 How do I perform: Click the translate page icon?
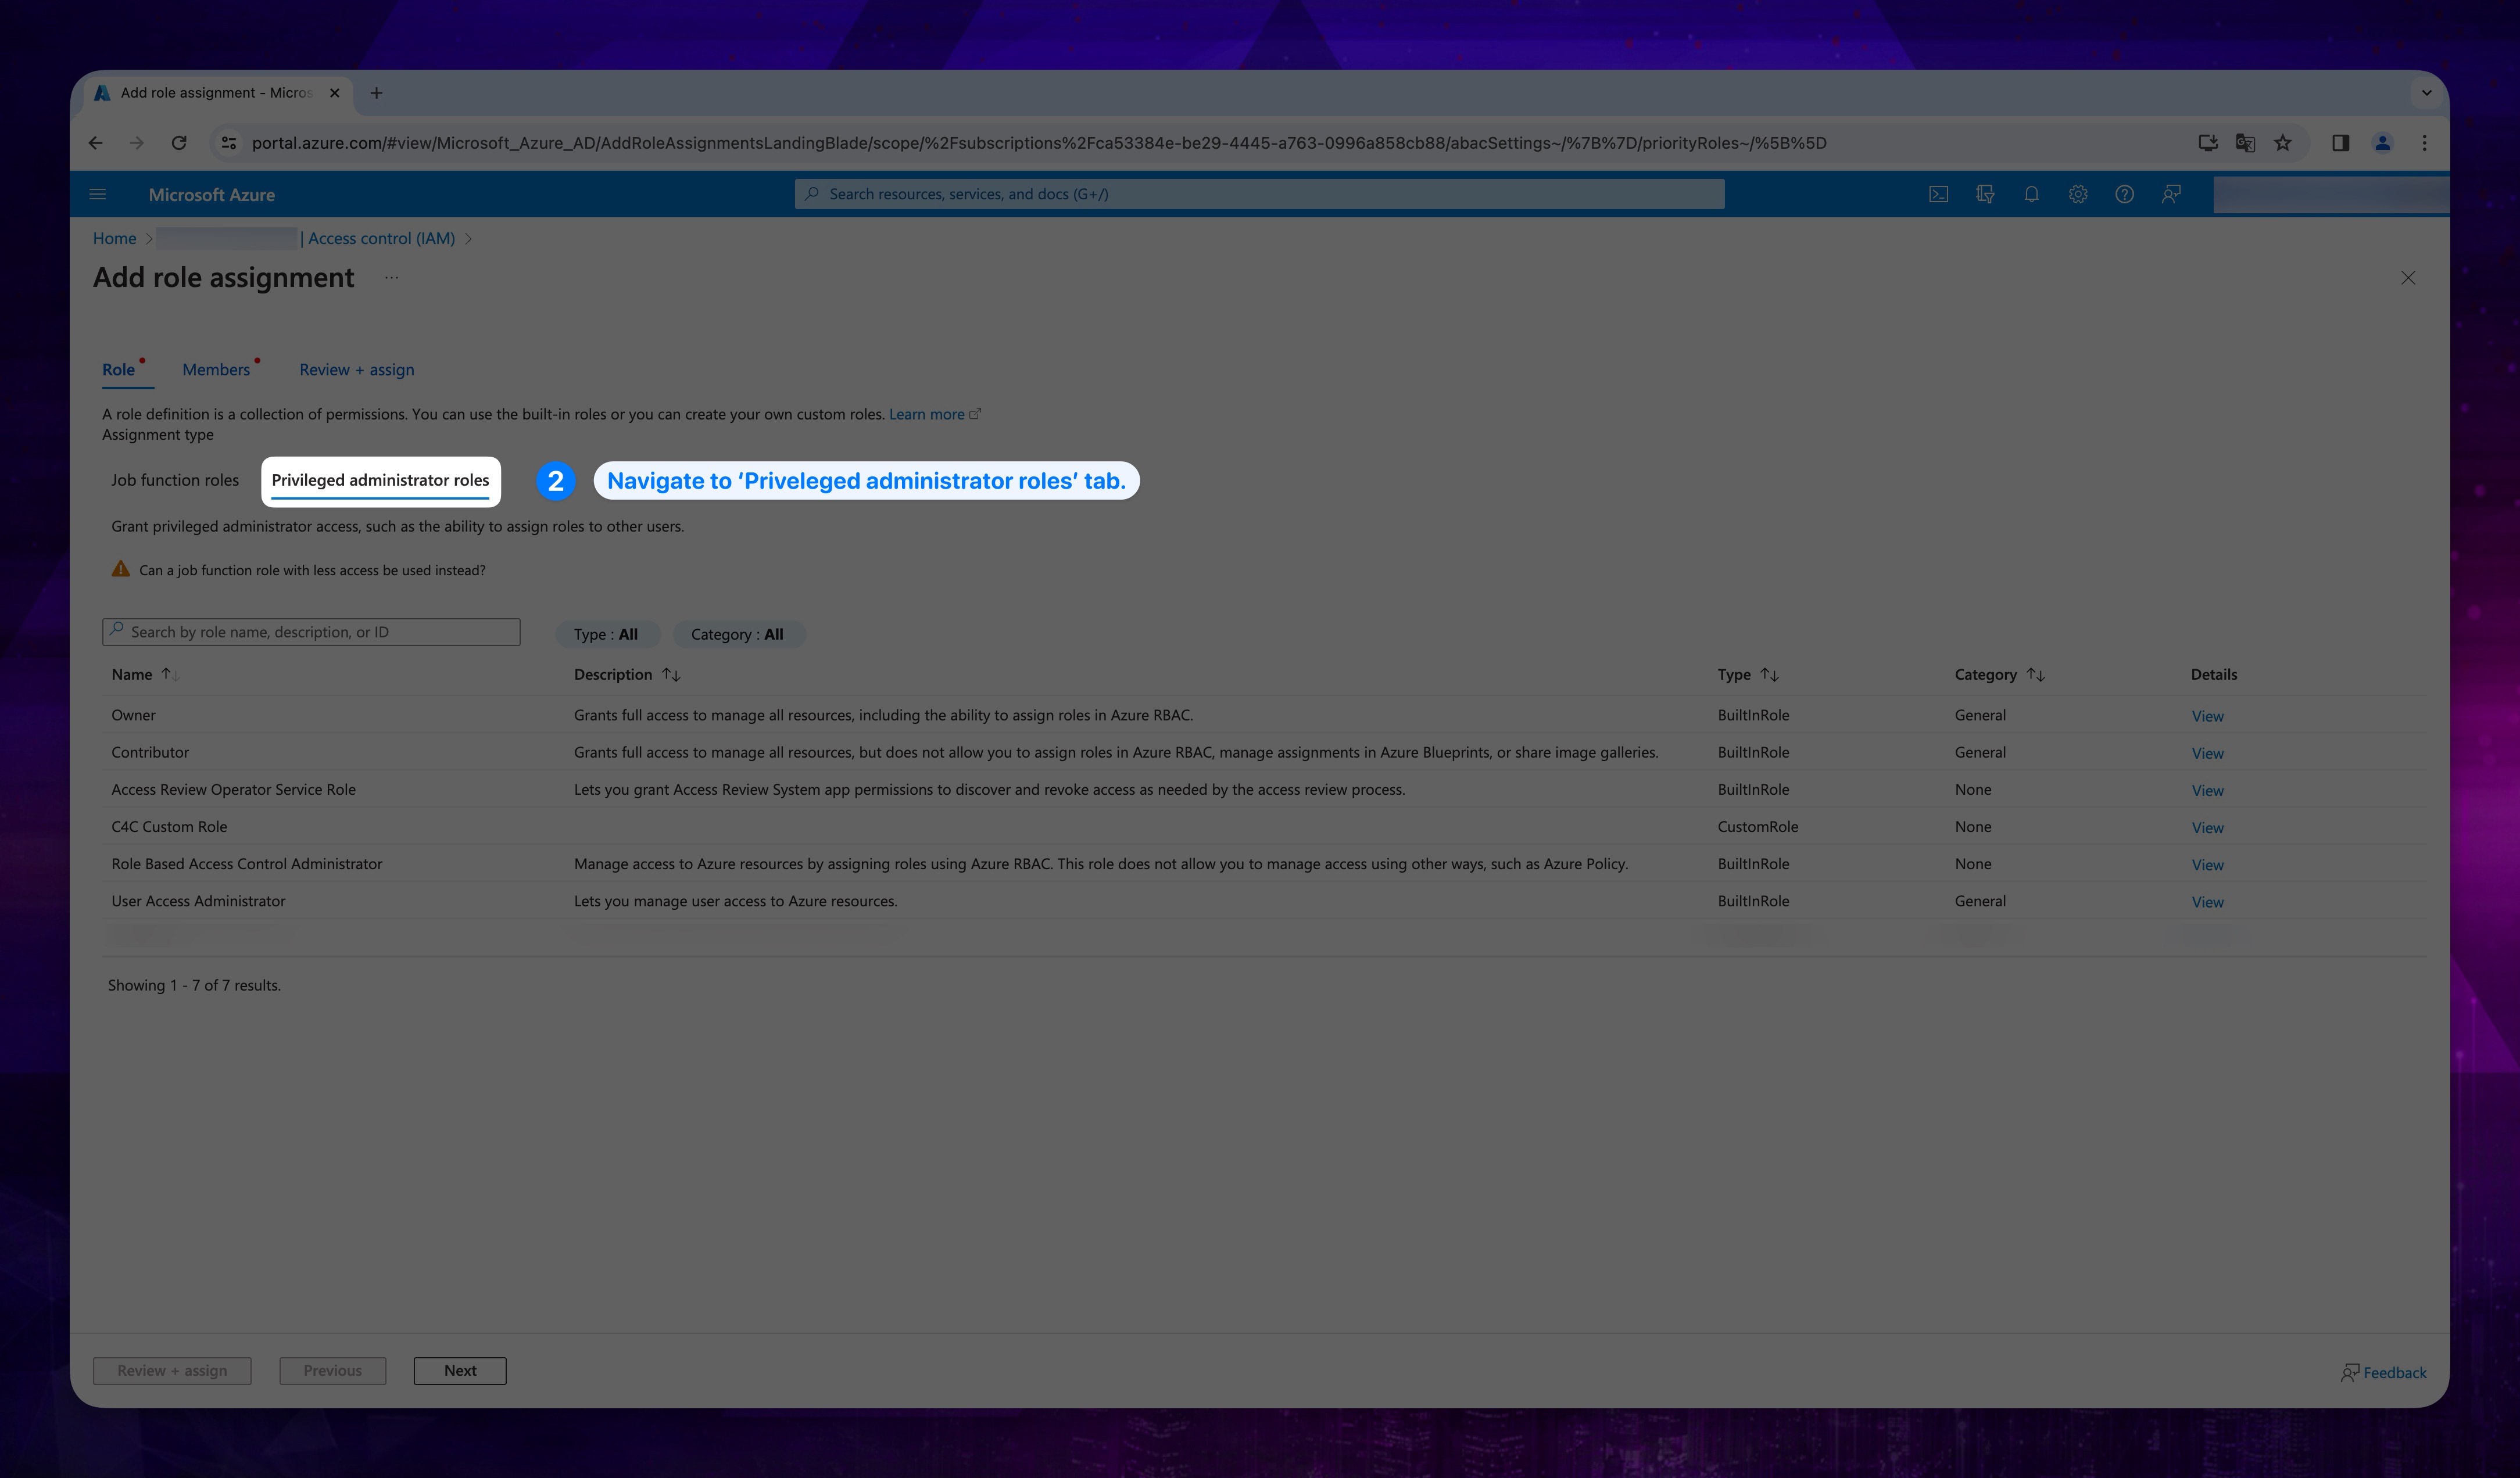[x=2245, y=143]
